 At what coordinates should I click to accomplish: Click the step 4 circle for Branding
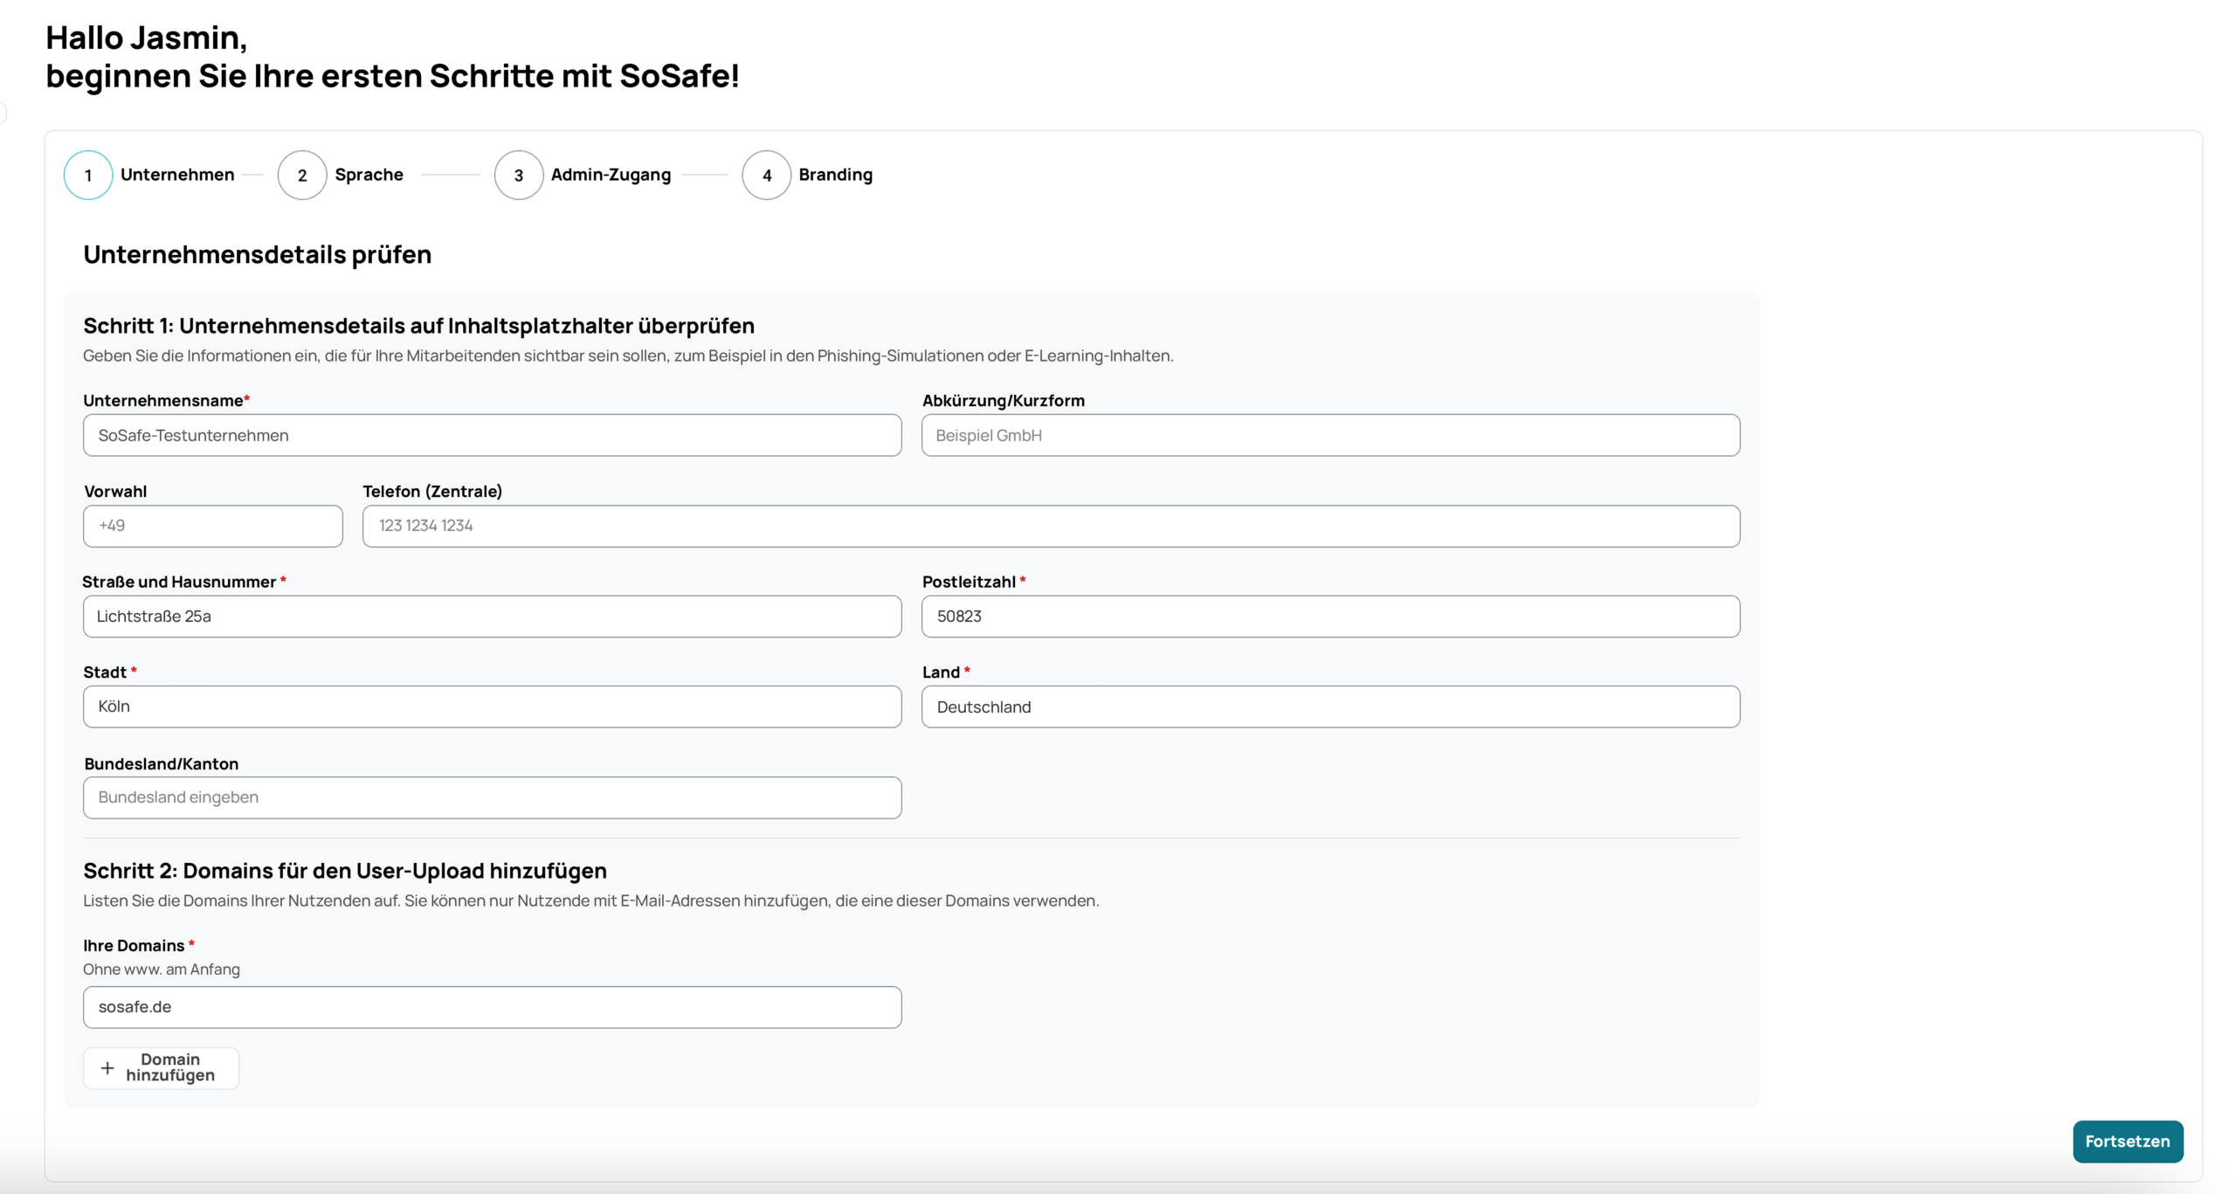tap(767, 175)
